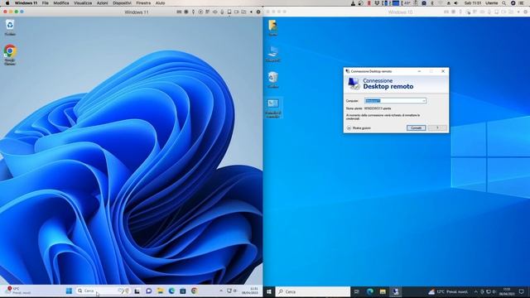Open the File menu
Screen dimensions: 530x298
coord(46,3)
